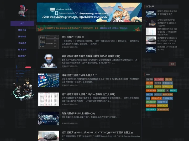Go to the 开发动态 menu item
Screen dimensions: 189x141
22,43
